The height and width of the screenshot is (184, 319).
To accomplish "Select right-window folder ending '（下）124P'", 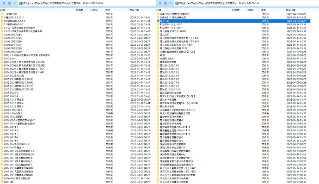I will [x=171, y=28].
